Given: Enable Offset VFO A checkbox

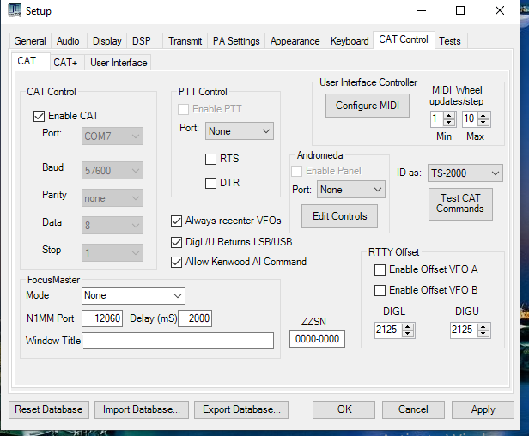Looking at the screenshot, I should [x=380, y=269].
